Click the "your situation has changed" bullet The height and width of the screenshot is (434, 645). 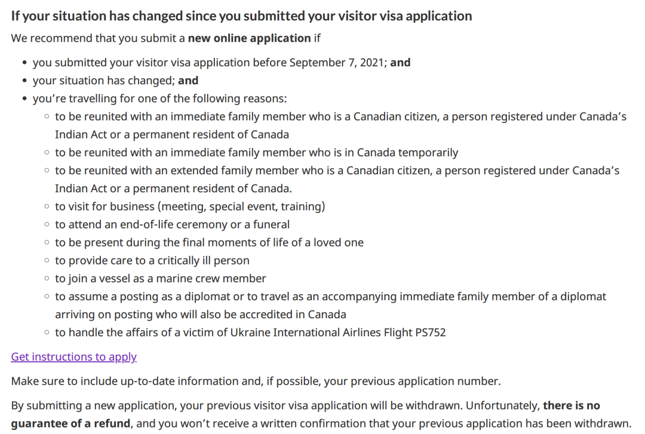coord(115,81)
